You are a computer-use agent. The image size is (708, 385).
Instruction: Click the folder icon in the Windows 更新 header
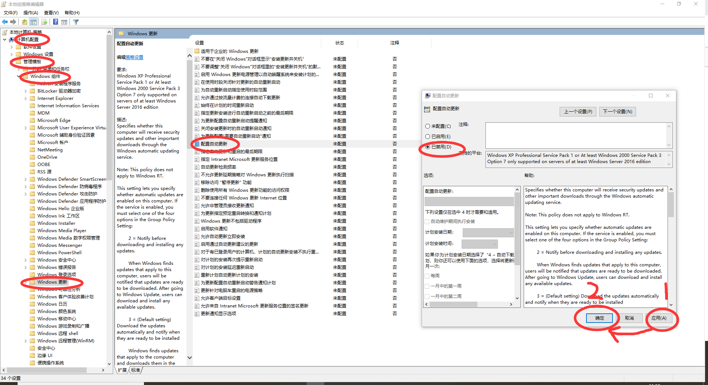pos(121,33)
